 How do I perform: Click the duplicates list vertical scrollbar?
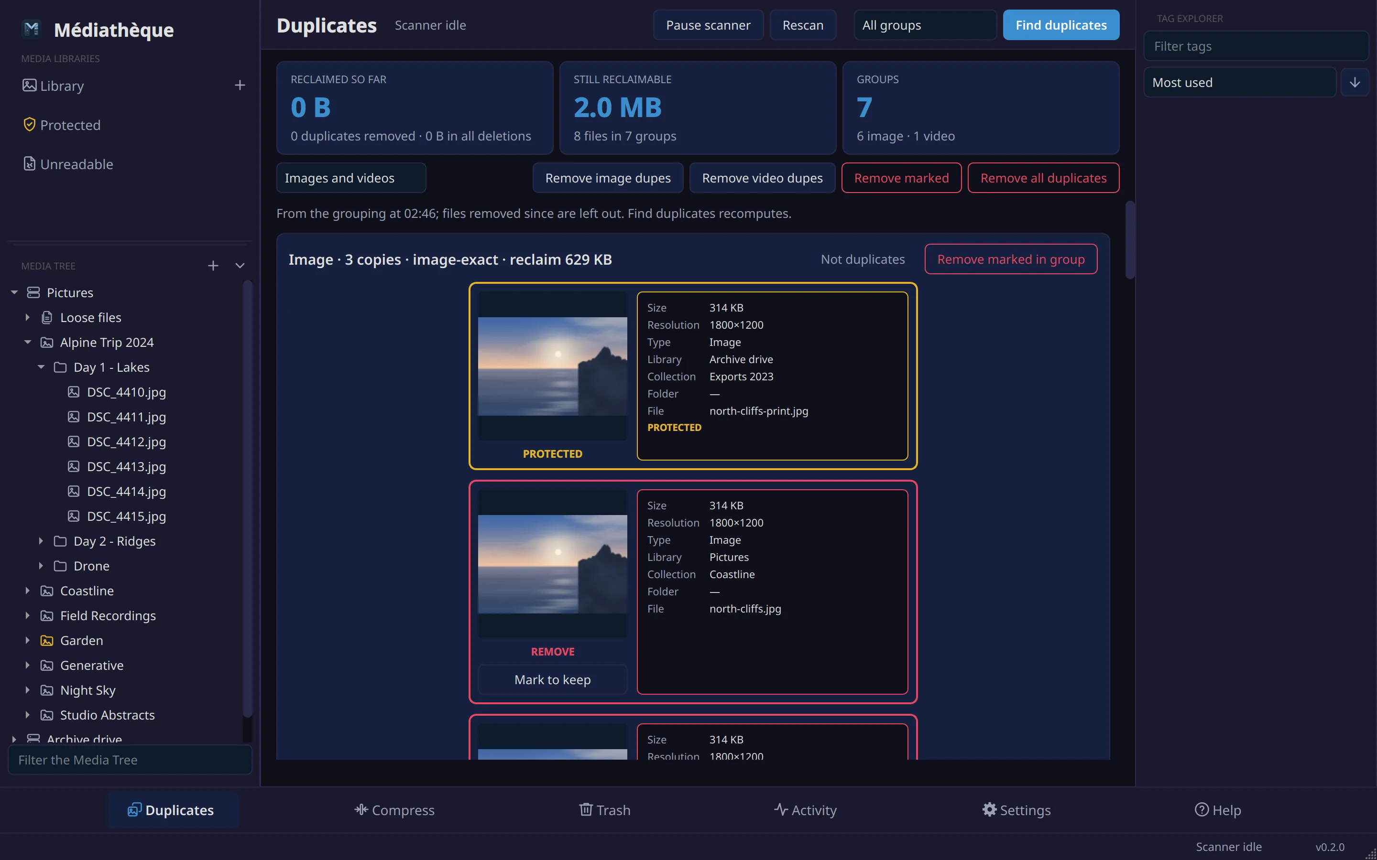point(1130,239)
